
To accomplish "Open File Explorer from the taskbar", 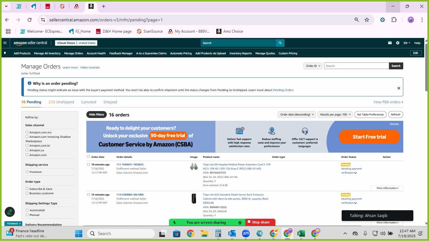I will point(204,233).
